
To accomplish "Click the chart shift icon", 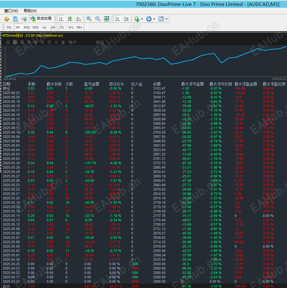I will pyautogui.click(x=126, y=19).
